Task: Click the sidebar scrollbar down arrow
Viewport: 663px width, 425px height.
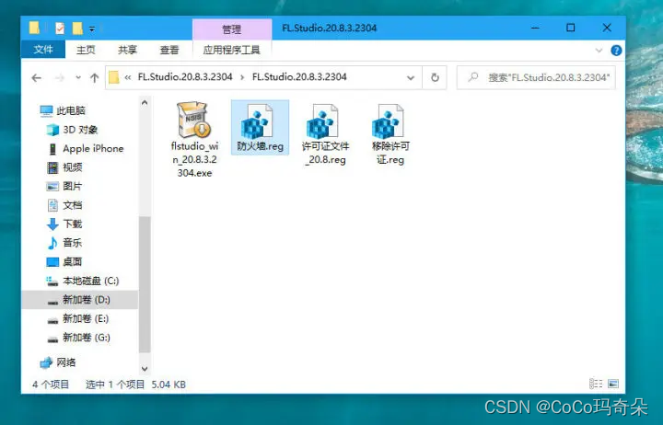Action: click(145, 369)
